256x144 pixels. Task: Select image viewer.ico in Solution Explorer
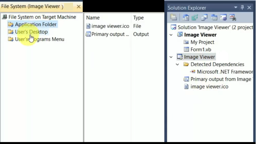coord(209,87)
